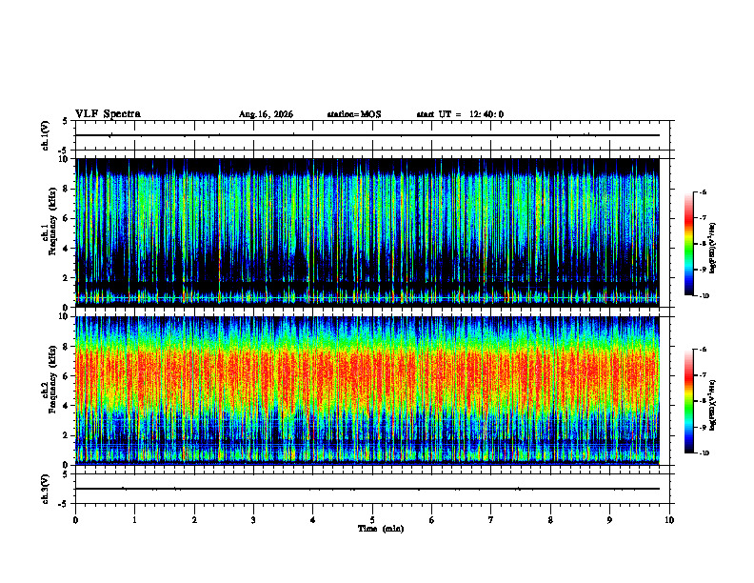Viewport: 754px width, 583px height.
Task: Click the time axis tick label "10"
Action: (669, 520)
